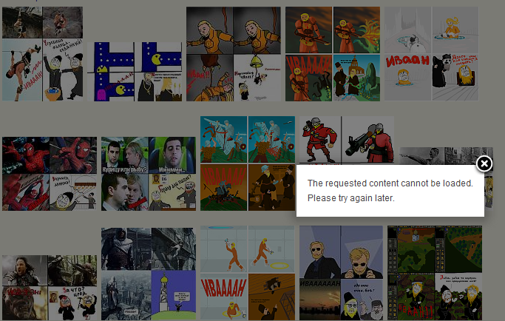
Task: Select the grey hooded figure comic thumbnail
Action: pos(148,274)
